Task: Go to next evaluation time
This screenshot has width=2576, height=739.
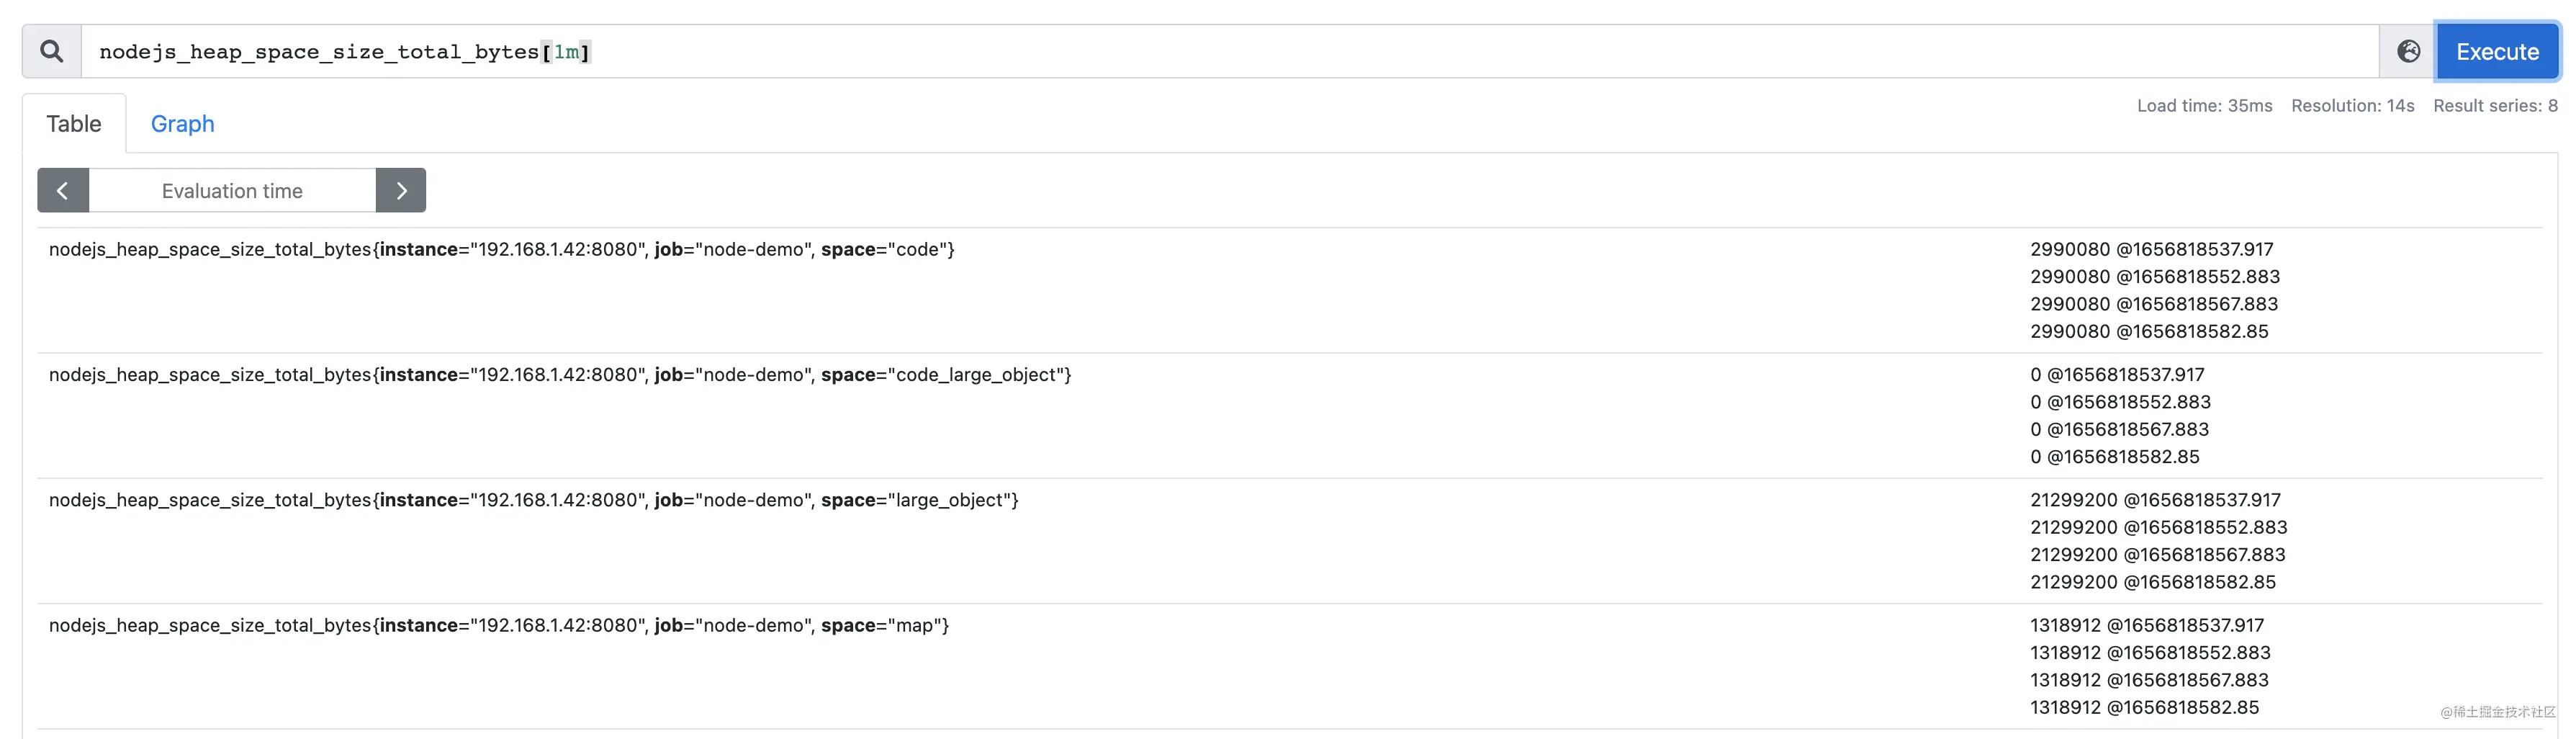Action: tap(401, 190)
